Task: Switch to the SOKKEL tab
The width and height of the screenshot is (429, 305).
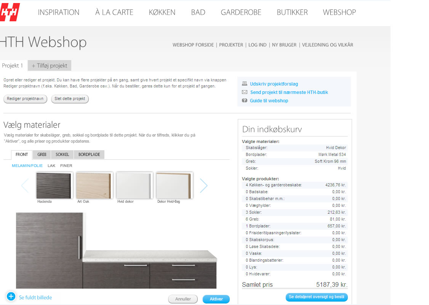Action: (x=62, y=155)
